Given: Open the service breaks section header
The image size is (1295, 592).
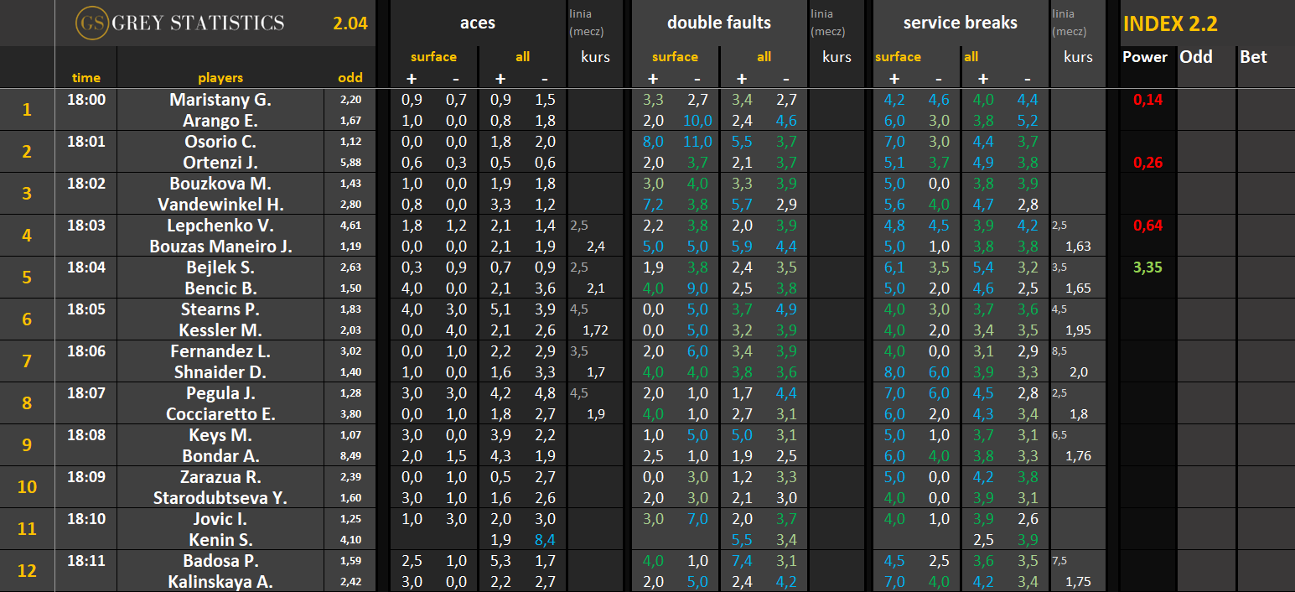Looking at the screenshot, I should pos(960,23).
